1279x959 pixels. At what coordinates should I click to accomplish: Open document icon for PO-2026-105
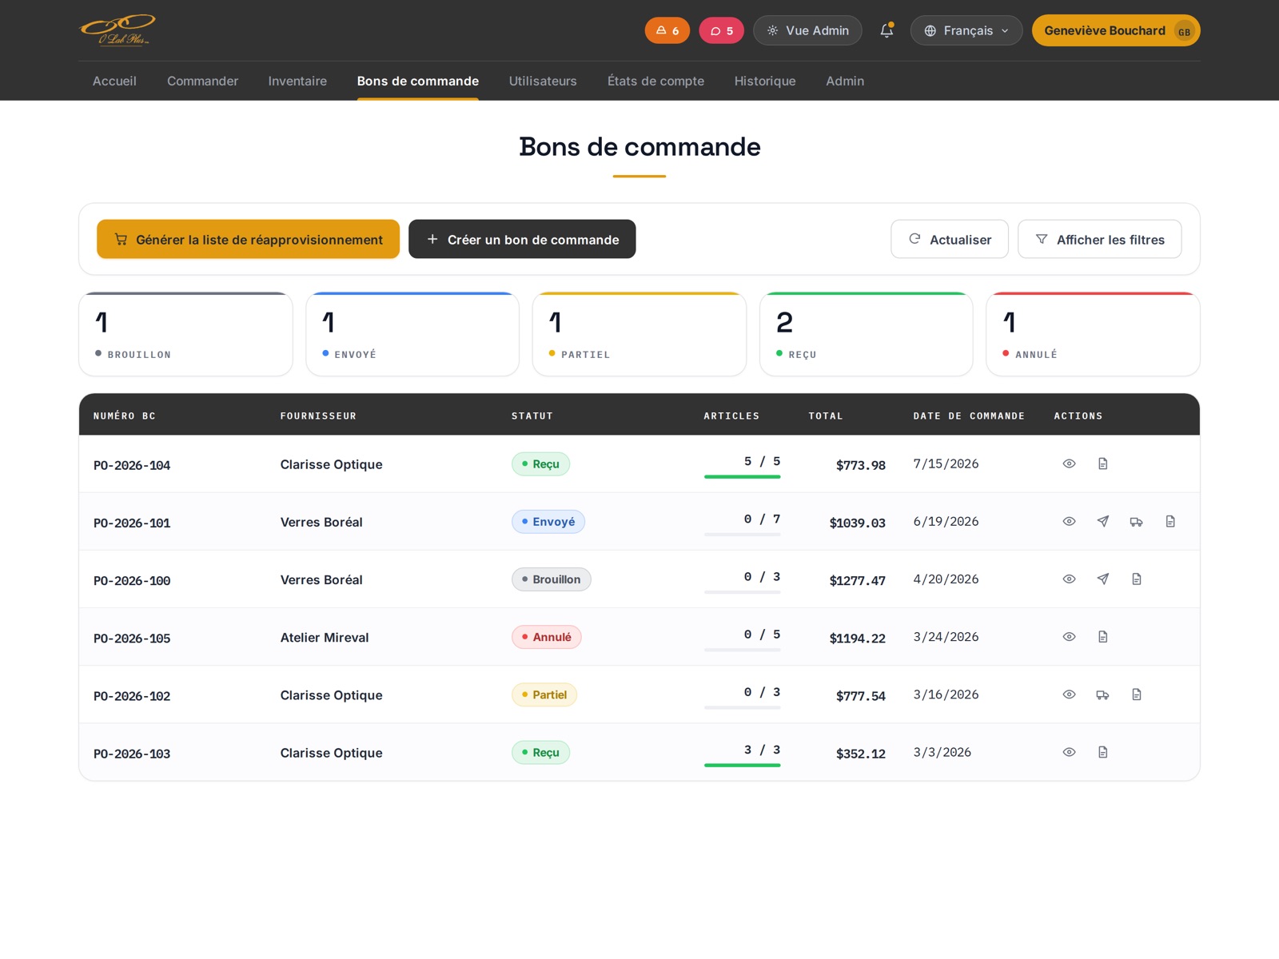(x=1103, y=637)
